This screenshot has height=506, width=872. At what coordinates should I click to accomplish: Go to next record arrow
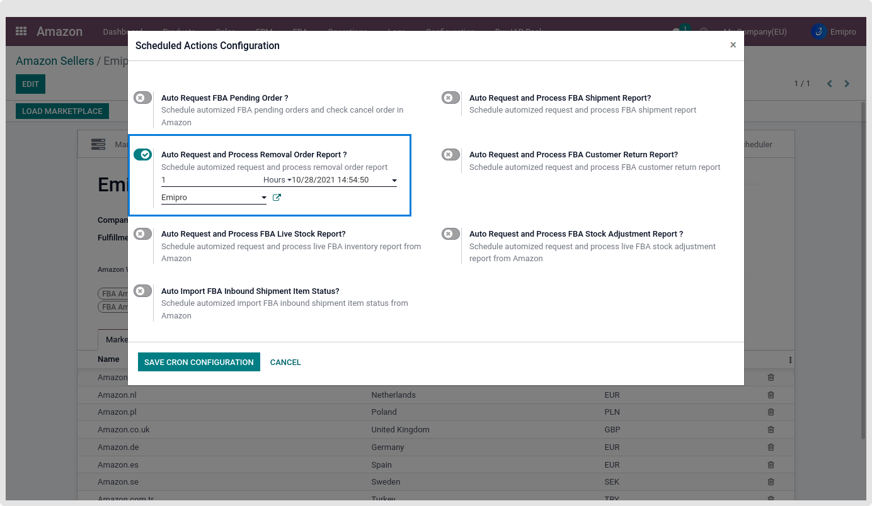(847, 84)
